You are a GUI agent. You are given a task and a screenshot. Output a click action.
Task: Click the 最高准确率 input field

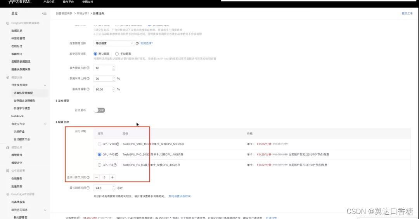(103, 89)
